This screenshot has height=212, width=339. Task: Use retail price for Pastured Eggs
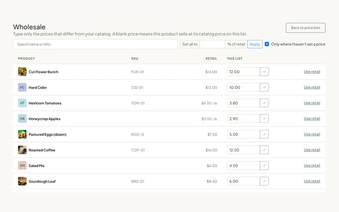pyautogui.click(x=312, y=134)
